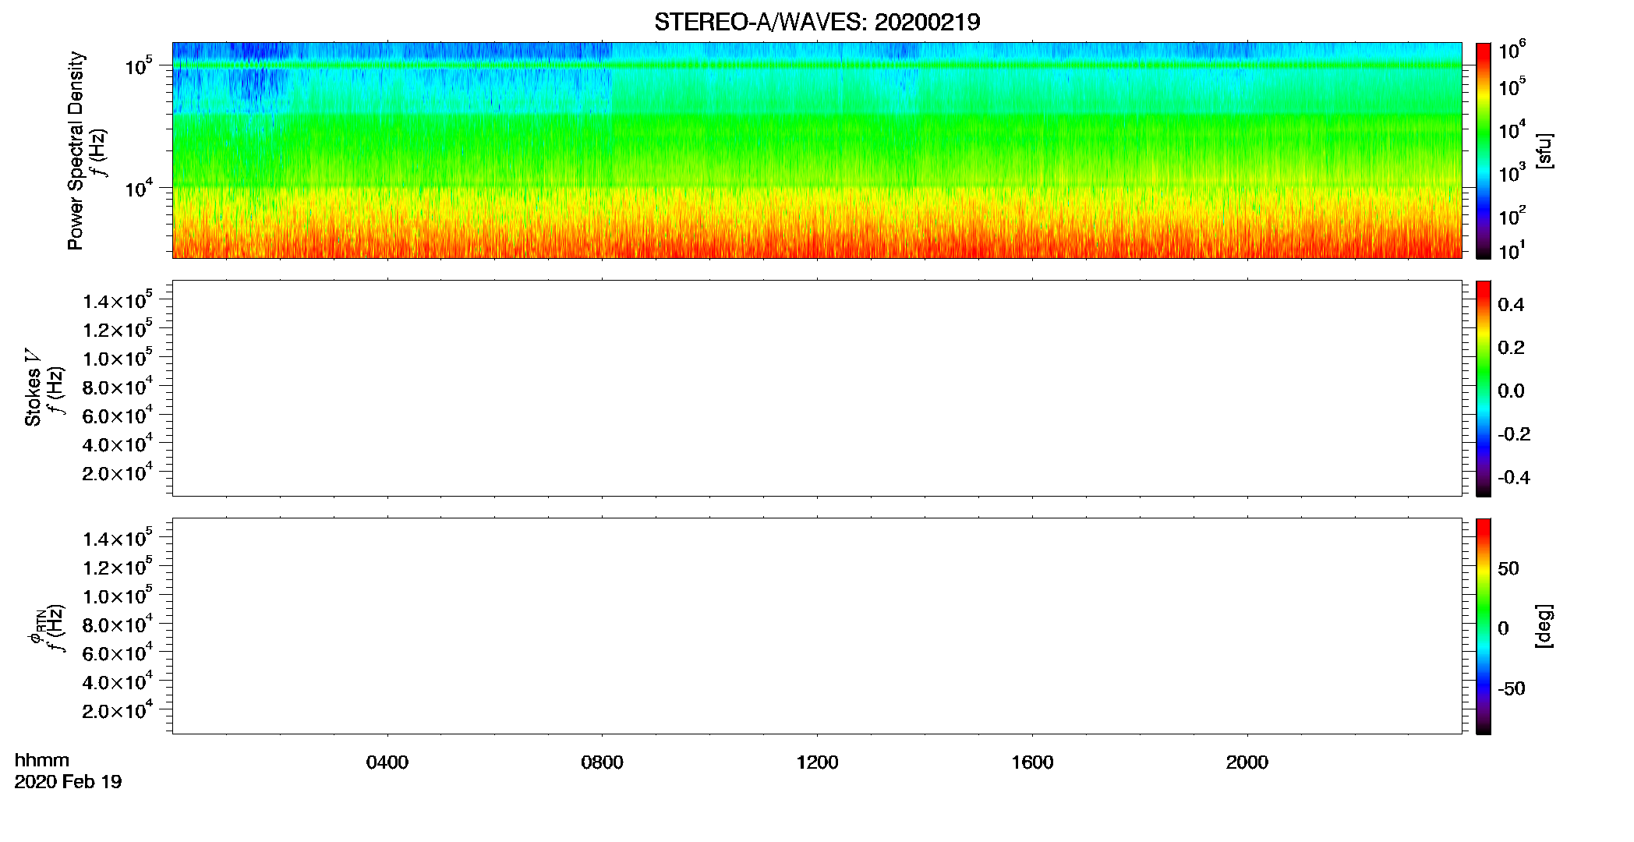Click the 2000 time tick label

click(x=1247, y=762)
